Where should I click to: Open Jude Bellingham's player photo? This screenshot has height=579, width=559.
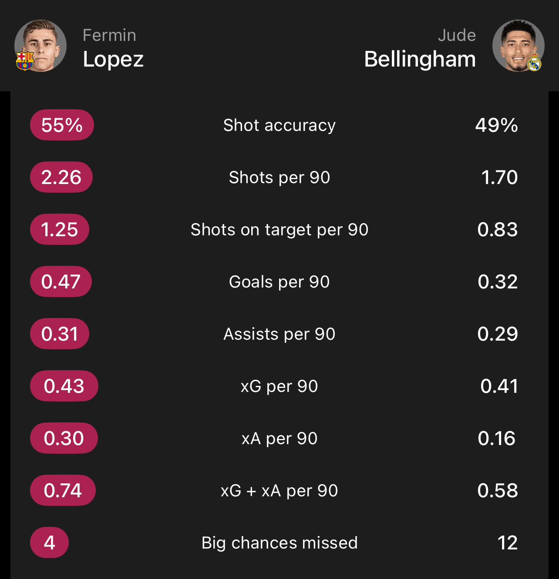(x=518, y=46)
